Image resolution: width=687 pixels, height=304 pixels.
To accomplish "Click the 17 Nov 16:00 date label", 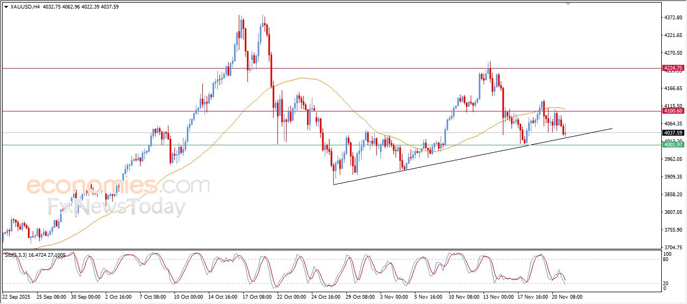I will tap(532, 296).
